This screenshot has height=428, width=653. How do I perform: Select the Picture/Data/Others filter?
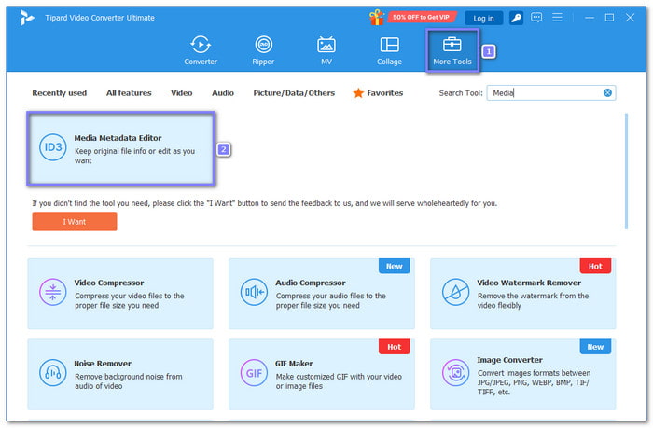294,93
